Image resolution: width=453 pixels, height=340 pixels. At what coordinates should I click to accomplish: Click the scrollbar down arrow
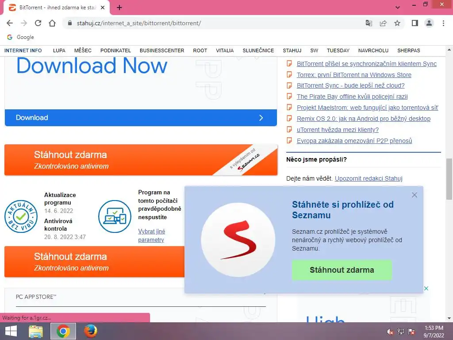[x=449, y=318]
